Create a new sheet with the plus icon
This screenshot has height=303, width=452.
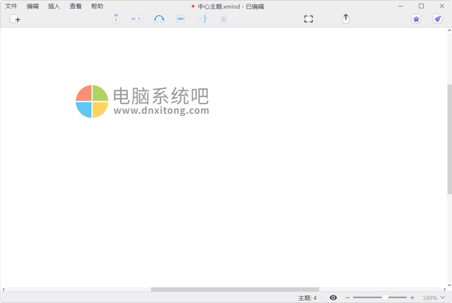[15, 19]
